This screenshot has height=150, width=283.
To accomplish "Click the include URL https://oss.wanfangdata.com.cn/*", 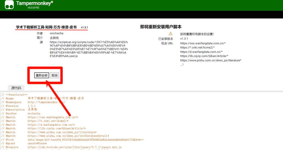I will [203, 43].
